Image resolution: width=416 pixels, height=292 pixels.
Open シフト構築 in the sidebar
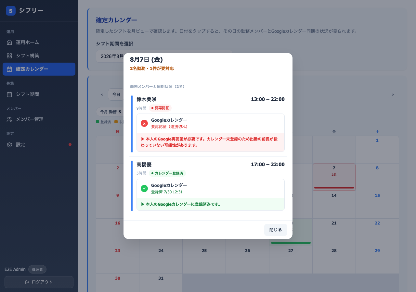(39, 56)
